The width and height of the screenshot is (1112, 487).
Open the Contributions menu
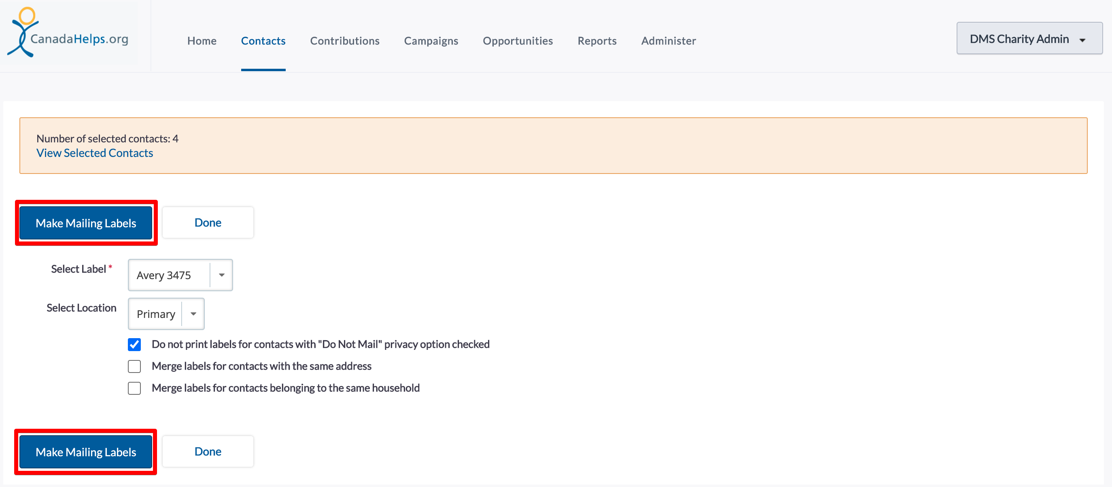coord(344,40)
